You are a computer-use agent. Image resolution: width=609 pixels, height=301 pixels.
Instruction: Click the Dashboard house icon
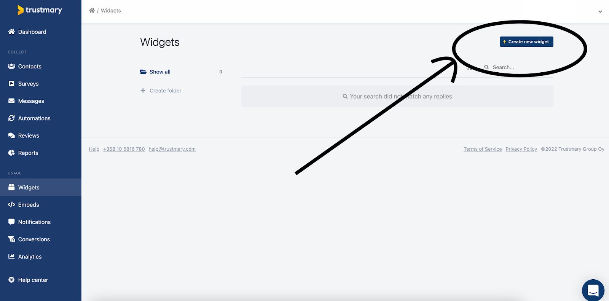[x=11, y=32]
